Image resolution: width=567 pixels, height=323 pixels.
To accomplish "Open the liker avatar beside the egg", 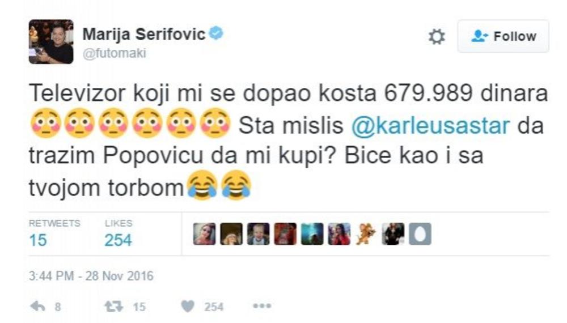I will point(393,234).
